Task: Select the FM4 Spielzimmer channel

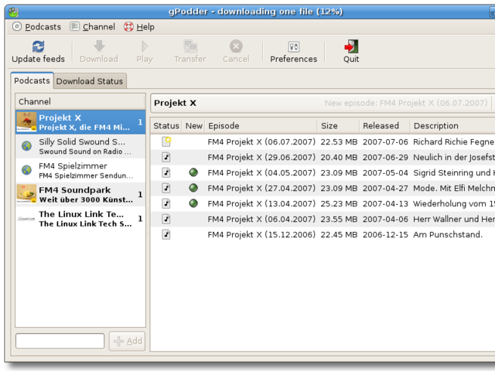Action: [80, 170]
